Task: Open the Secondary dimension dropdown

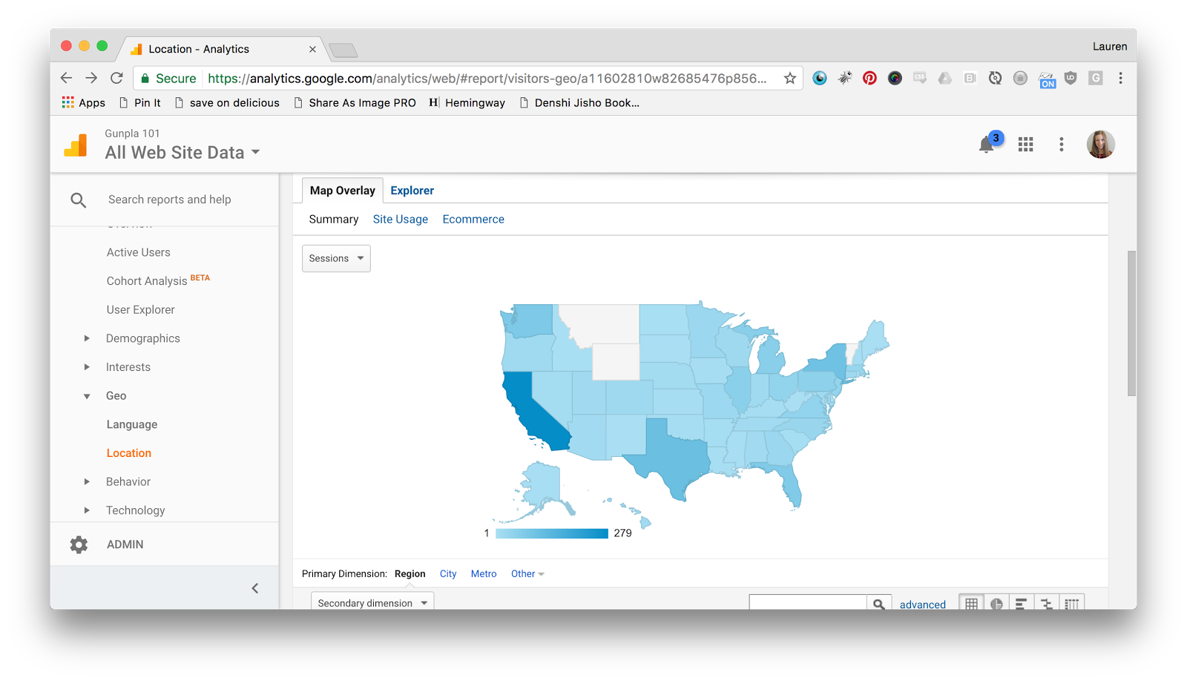Action: pos(372,602)
